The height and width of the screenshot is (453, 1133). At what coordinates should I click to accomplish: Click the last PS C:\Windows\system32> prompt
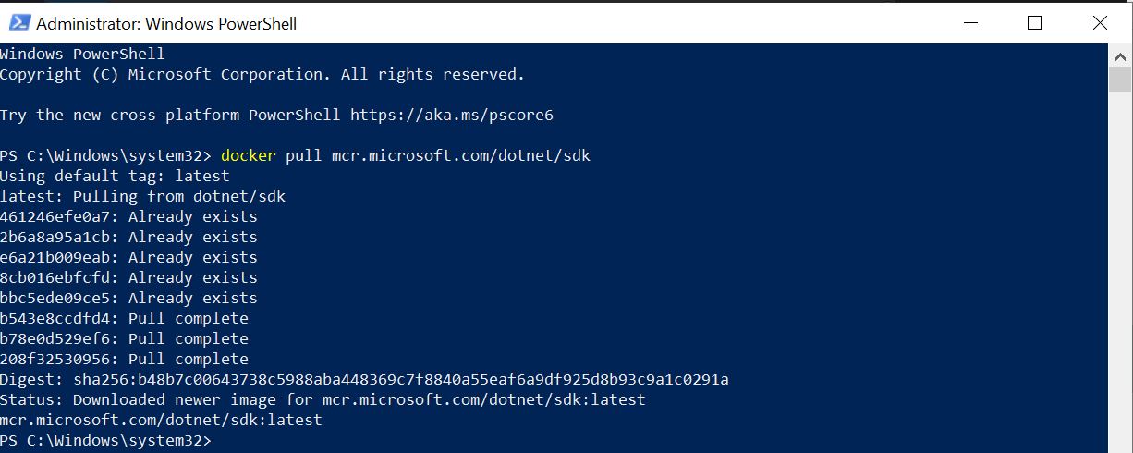(105, 441)
